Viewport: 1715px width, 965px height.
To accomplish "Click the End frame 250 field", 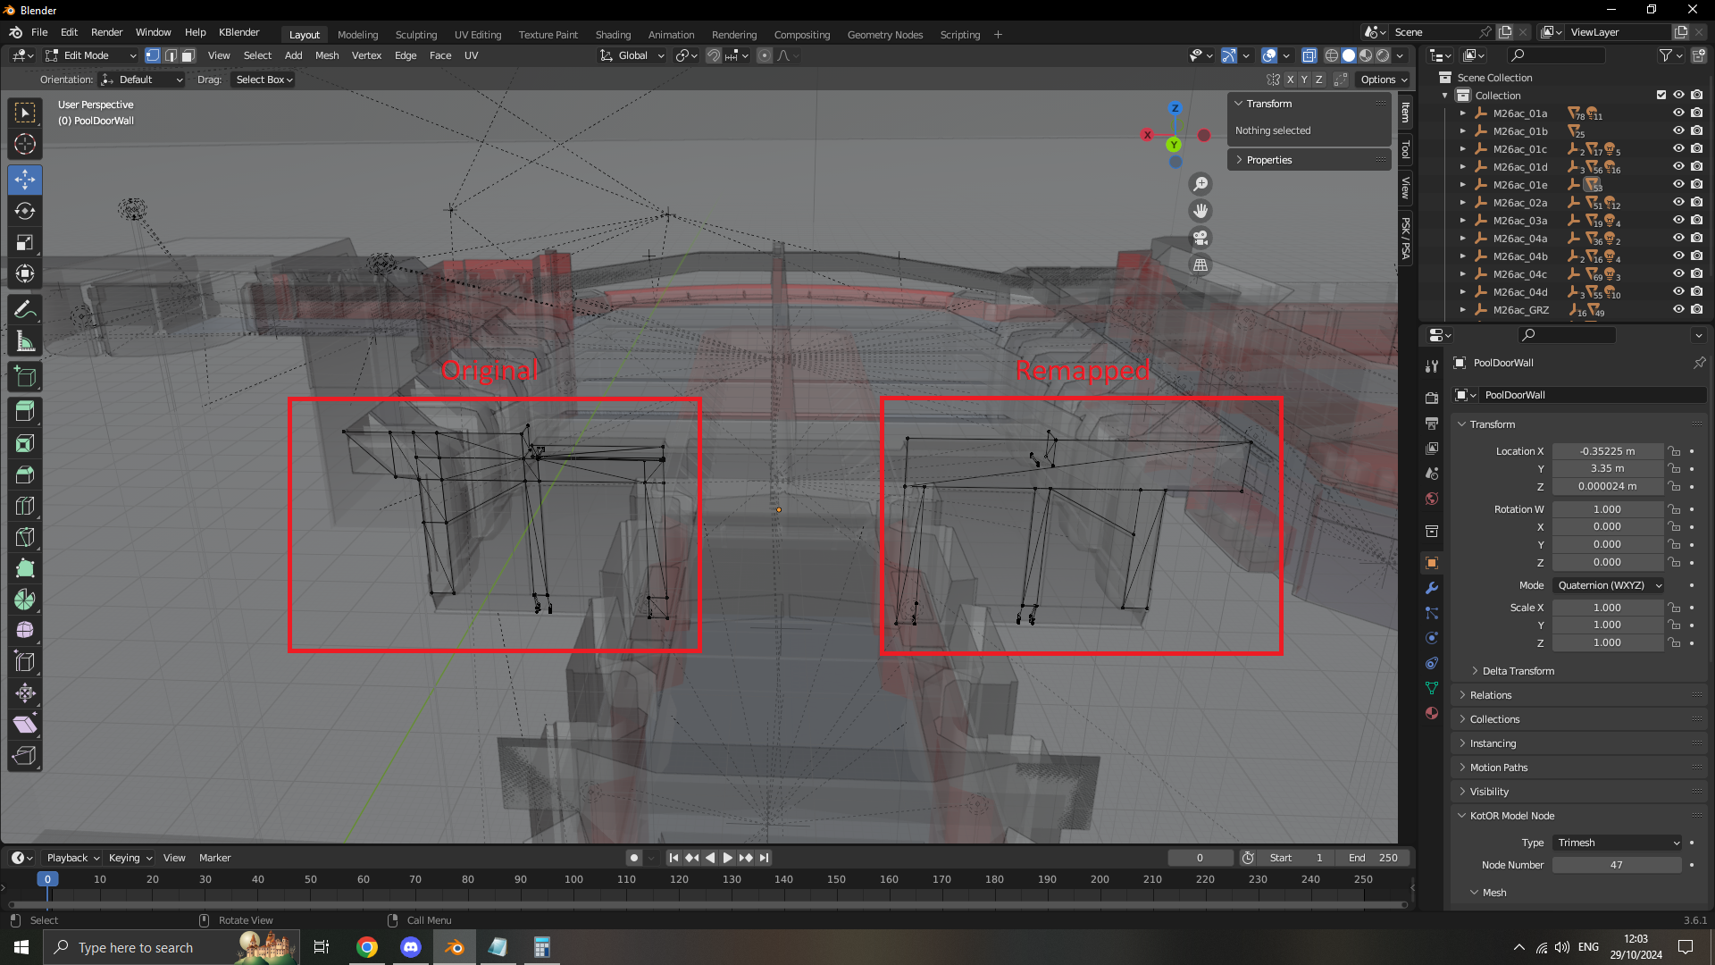I will click(1374, 858).
